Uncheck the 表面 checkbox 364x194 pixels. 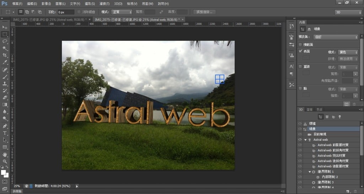(301, 52)
